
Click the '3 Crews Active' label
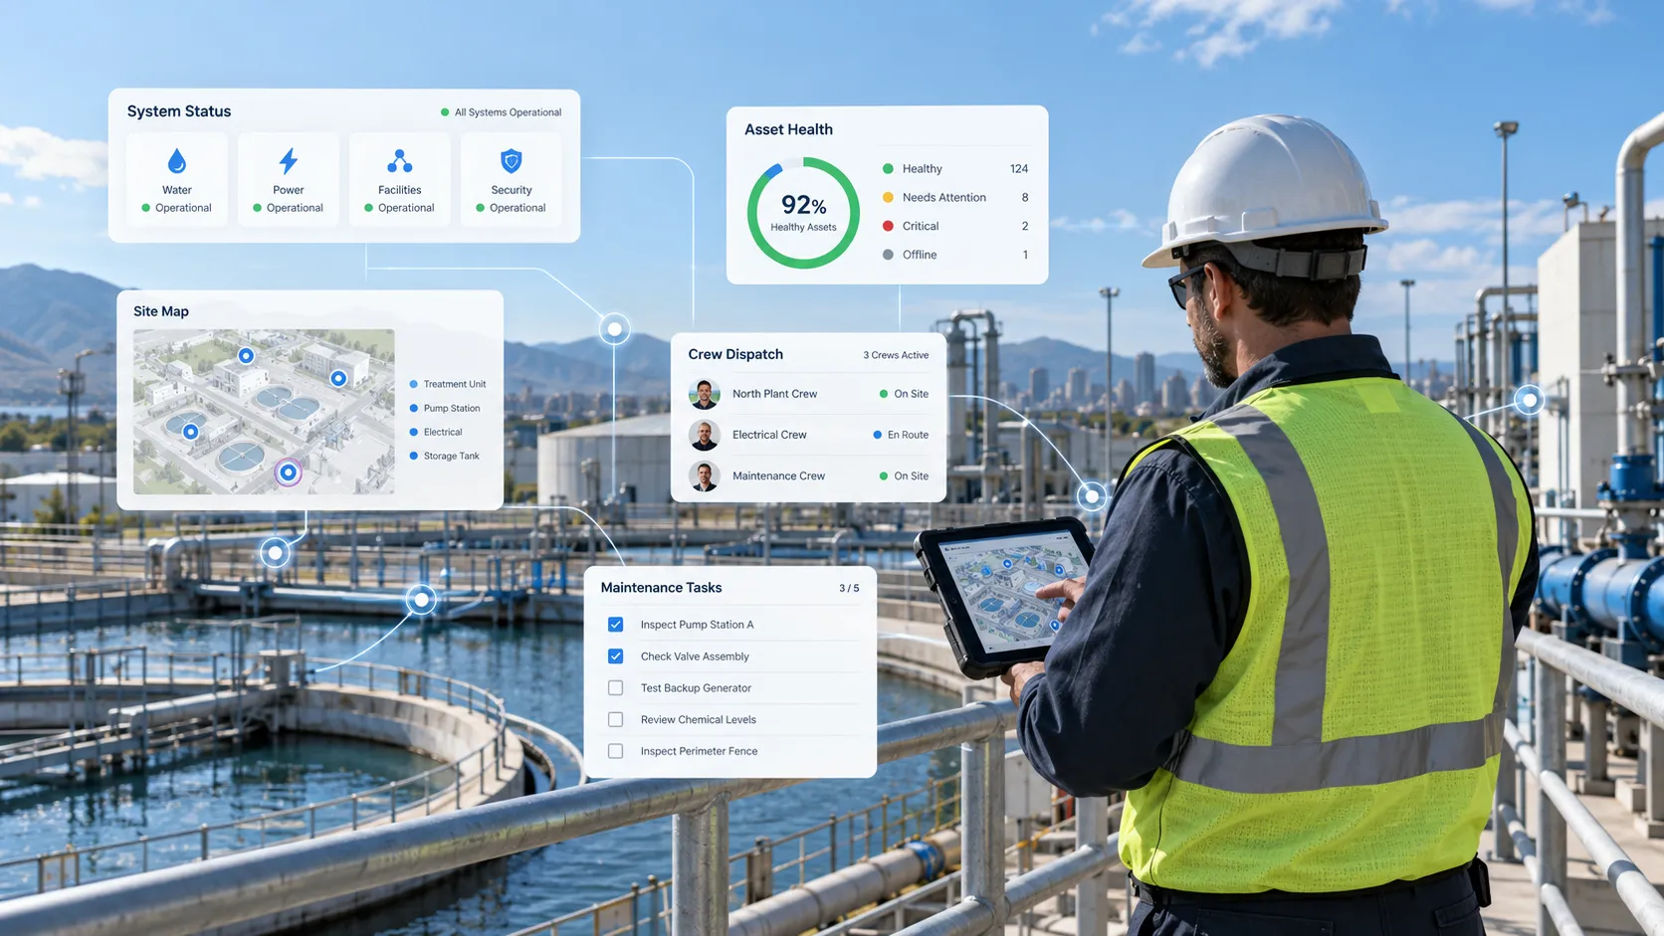click(x=896, y=355)
